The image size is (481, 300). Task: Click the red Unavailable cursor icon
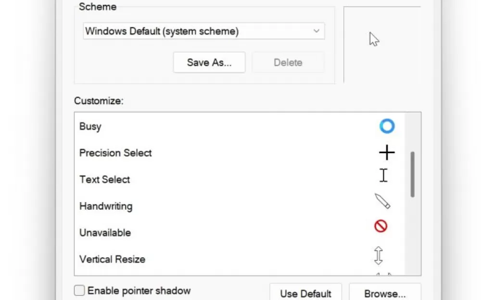(x=380, y=226)
